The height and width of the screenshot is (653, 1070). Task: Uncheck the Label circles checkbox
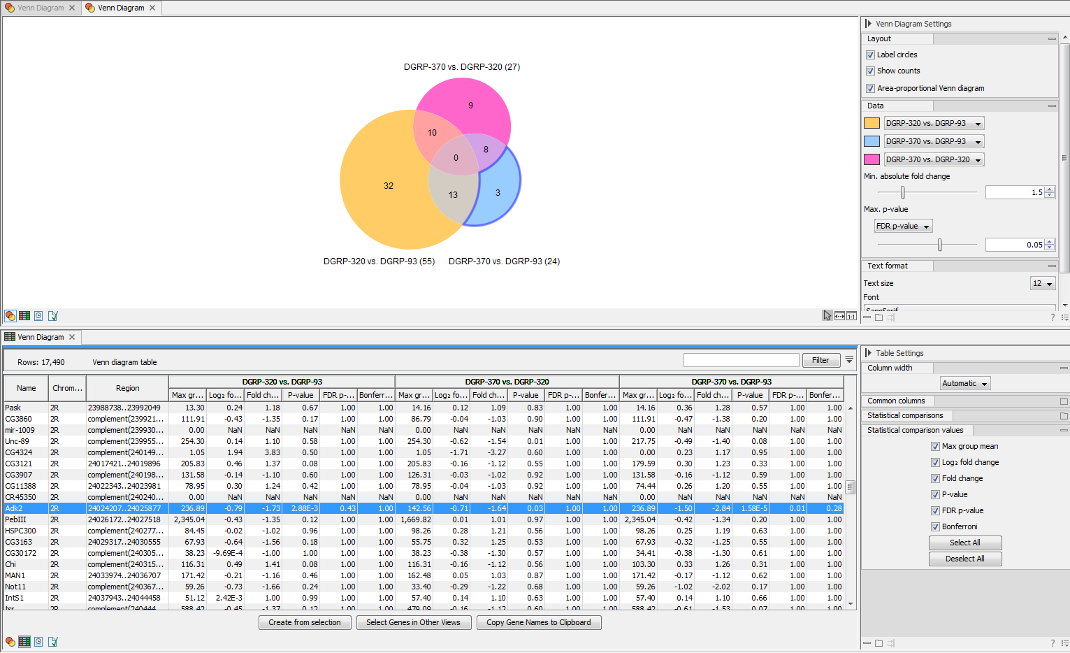coord(870,55)
